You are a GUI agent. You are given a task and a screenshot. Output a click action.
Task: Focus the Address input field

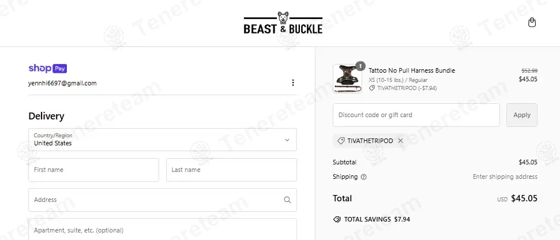pos(156,200)
